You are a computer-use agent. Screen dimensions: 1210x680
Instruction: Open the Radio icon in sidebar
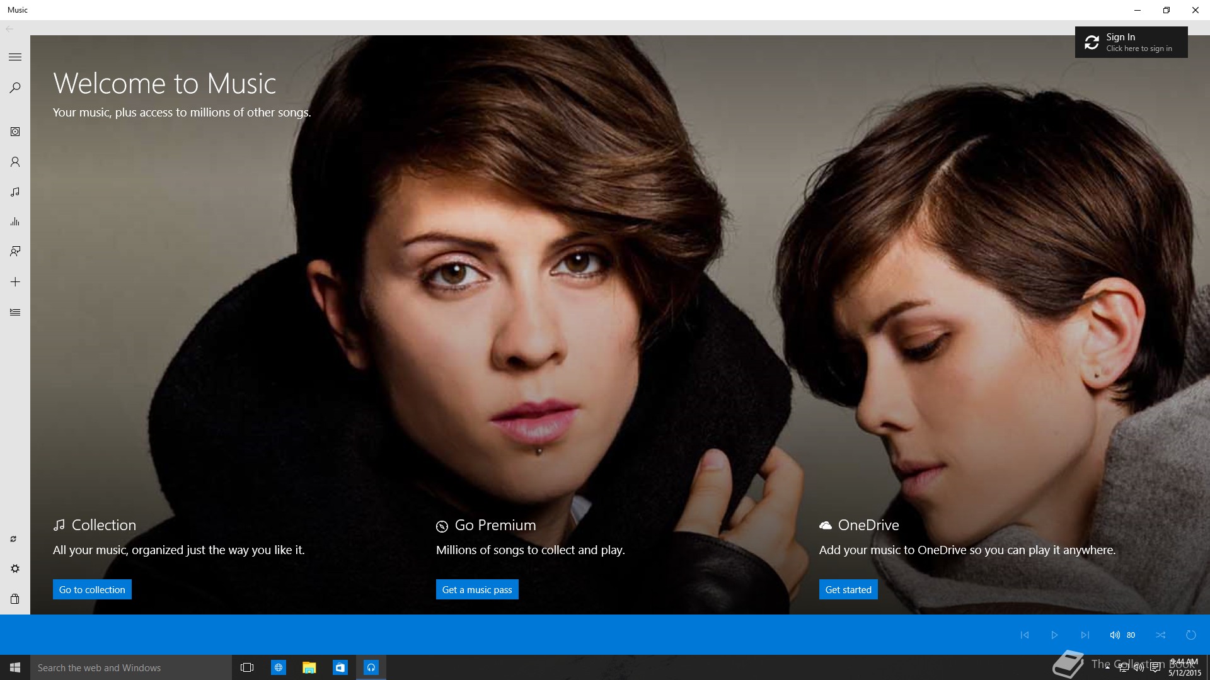(x=15, y=251)
